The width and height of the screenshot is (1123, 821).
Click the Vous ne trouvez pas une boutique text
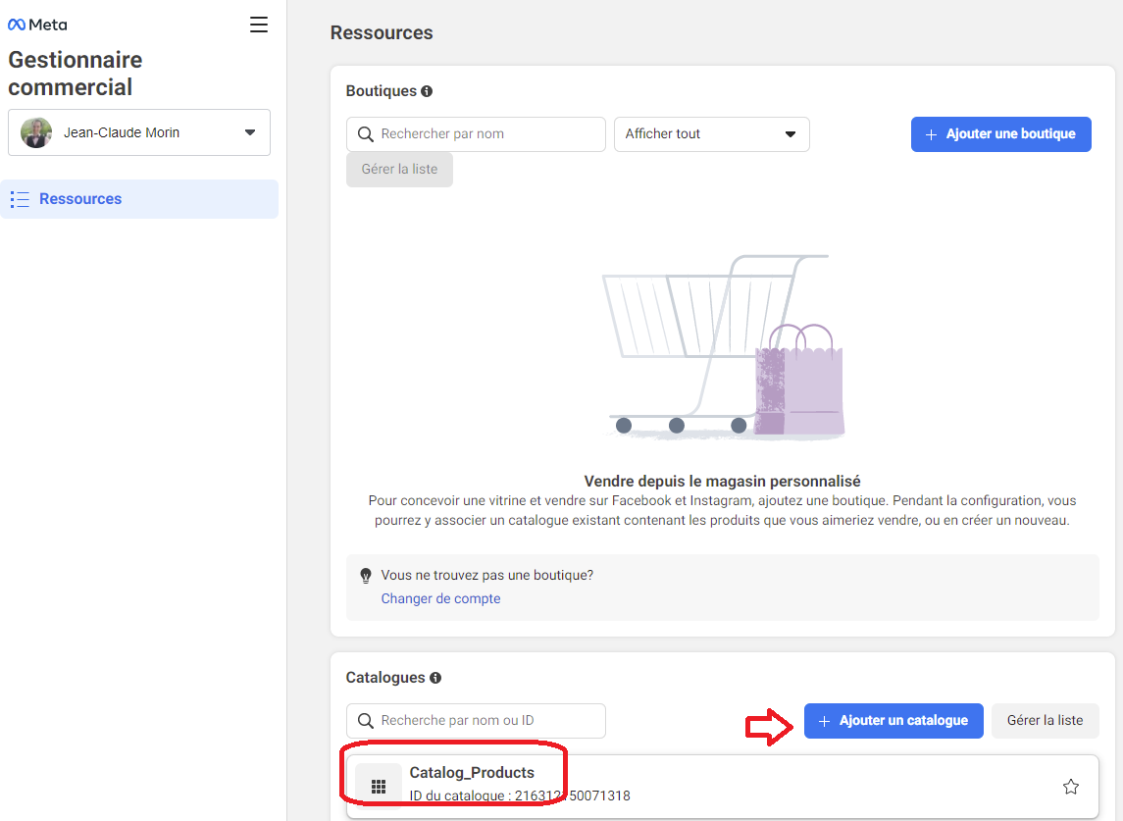[x=487, y=575]
